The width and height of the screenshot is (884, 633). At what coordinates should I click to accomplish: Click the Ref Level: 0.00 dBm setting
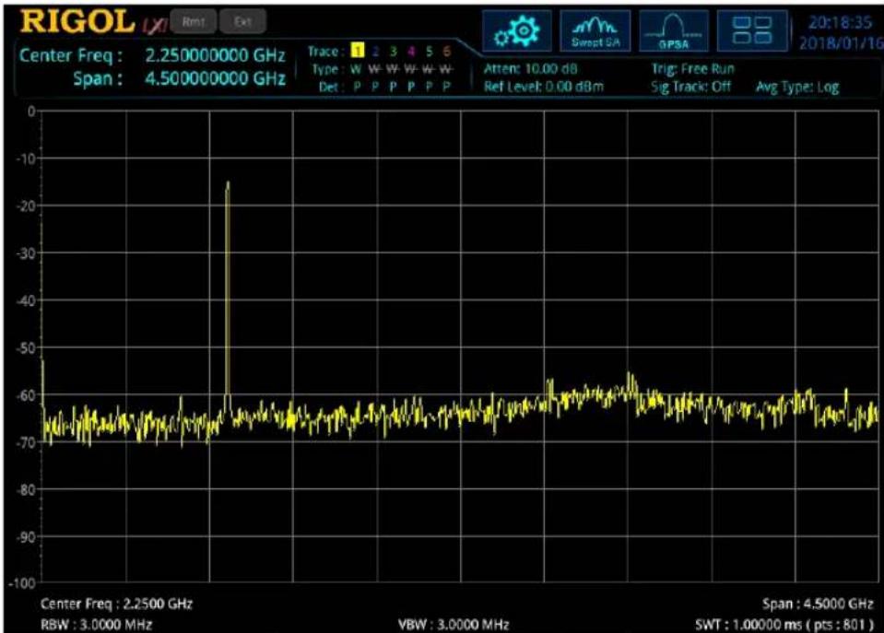click(x=544, y=87)
